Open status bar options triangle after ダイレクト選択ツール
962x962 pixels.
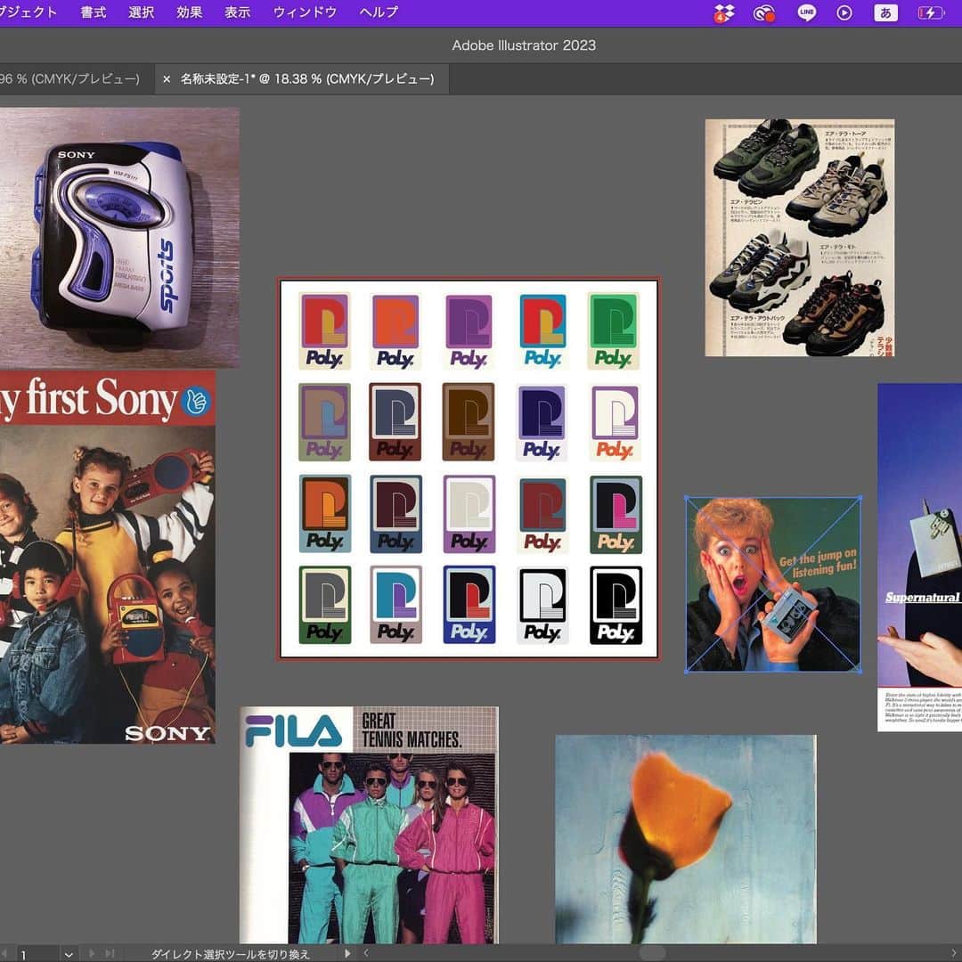pos(347,953)
